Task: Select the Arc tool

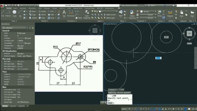Action: point(20,13)
